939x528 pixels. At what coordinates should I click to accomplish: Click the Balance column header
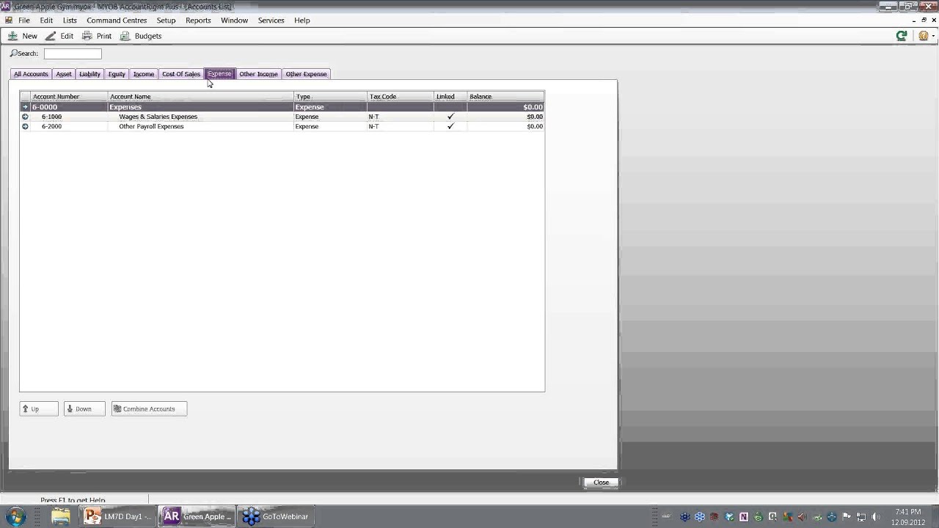(505, 97)
